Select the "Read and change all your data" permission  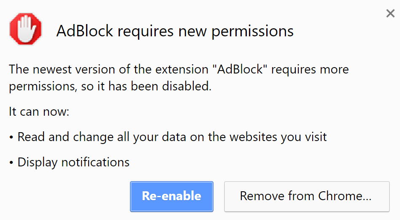click(172, 137)
